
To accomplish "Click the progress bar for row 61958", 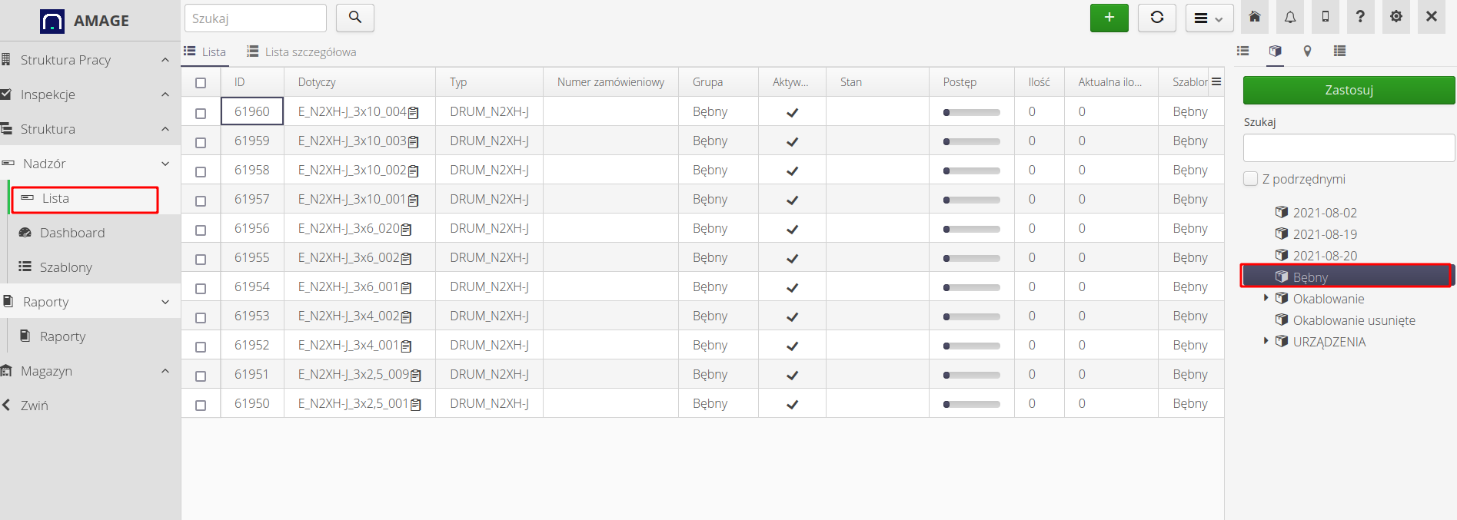I will (971, 171).
